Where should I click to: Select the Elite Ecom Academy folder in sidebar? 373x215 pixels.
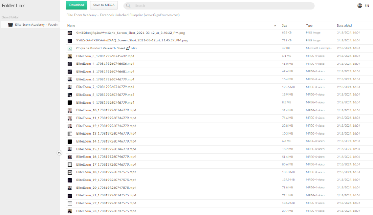pyautogui.click(x=33, y=24)
